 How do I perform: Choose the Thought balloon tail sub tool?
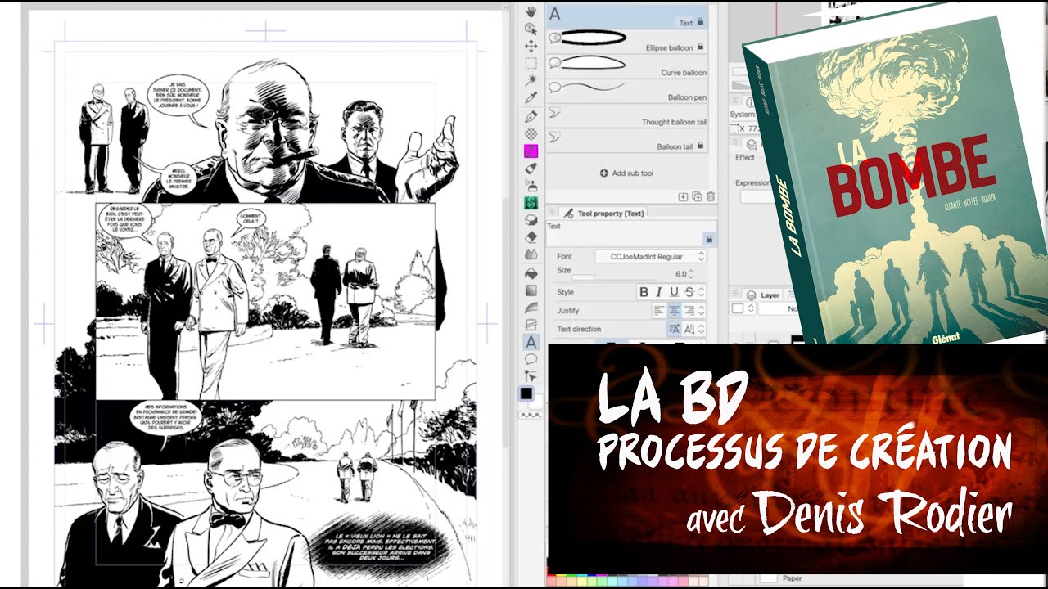tap(626, 115)
